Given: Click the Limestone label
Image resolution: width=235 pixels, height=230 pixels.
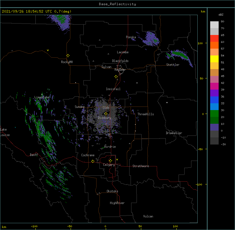Looking at the screenshot, I should (42, 97).
